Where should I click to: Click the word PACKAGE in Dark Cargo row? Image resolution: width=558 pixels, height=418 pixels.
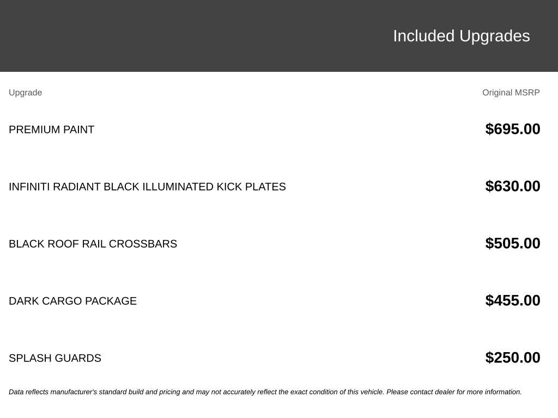(x=111, y=301)
